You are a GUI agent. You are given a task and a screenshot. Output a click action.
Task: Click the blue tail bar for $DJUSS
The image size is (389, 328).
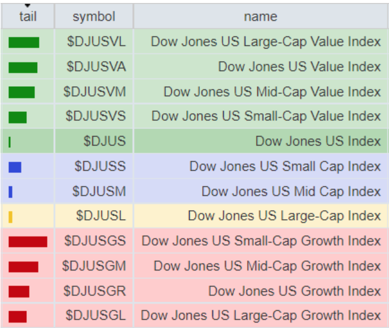point(15,167)
